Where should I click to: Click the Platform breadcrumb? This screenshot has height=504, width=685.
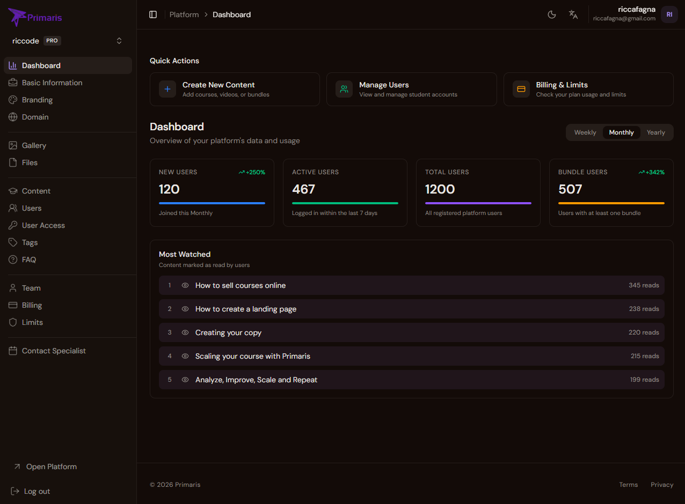coord(184,14)
